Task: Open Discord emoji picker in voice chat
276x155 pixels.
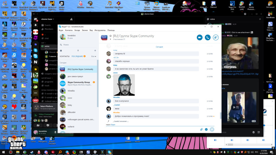Action: (x=253, y=132)
